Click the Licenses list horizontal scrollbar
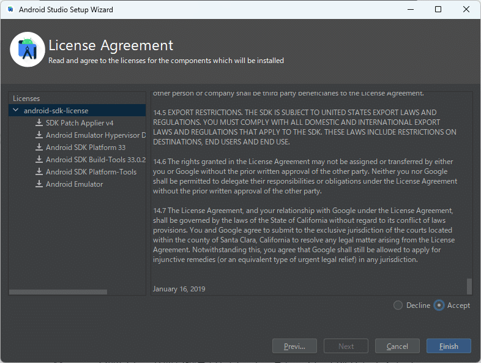This screenshot has height=363, width=481. (x=58, y=292)
